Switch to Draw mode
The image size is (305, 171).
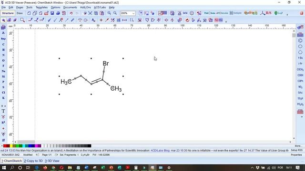(x=20, y=13)
